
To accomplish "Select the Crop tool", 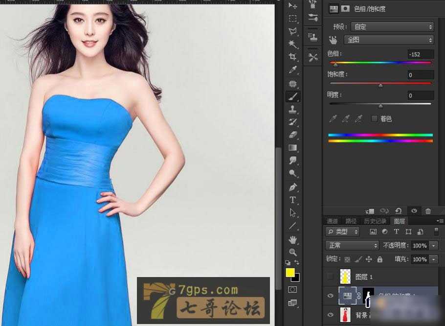I will [x=292, y=56].
